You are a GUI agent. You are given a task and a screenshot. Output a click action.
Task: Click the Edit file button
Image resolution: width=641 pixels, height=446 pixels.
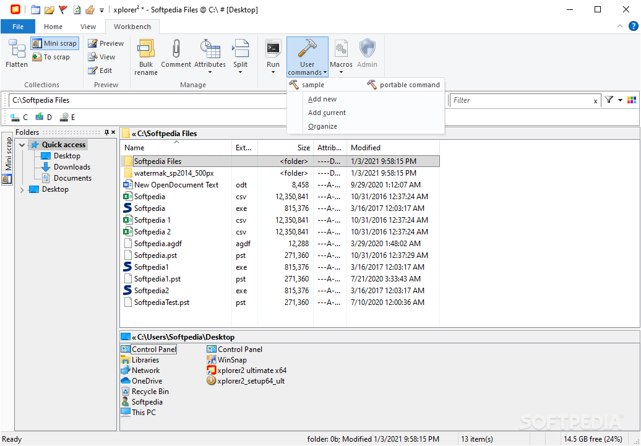(100, 71)
